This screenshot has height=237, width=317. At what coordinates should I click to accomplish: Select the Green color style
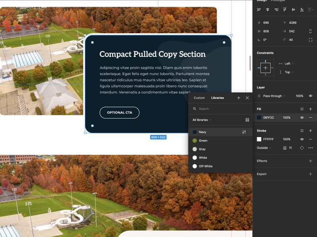point(220,141)
